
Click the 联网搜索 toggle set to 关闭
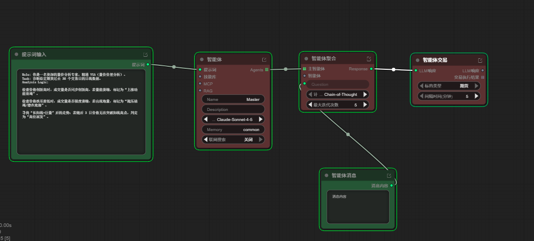(233, 140)
